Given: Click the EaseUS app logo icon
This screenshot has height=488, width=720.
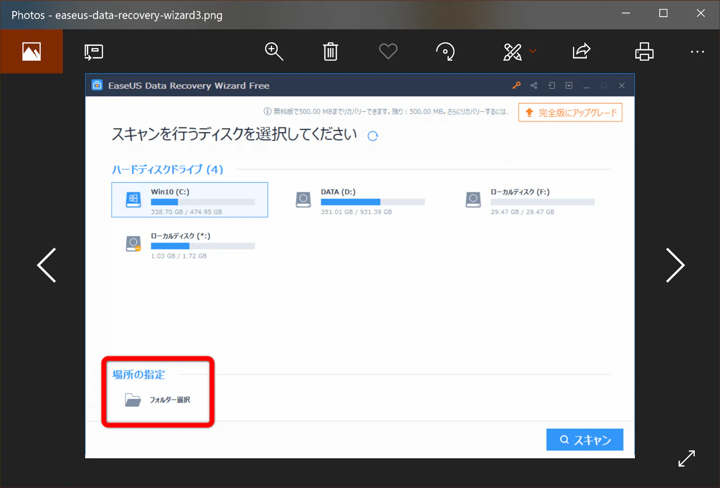Looking at the screenshot, I should click(97, 85).
